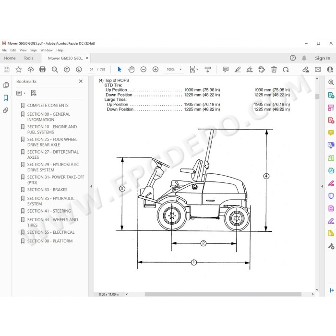Open SECTION 00 - GENERAL INFORMATION bookmark
This screenshot has width=336, height=336.
point(48,117)
